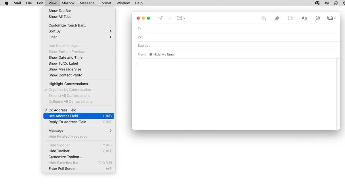Choose Enter Full Screen
Image resolution: width=345 pixels, height=194 pixels.
(x=78, y=169)
